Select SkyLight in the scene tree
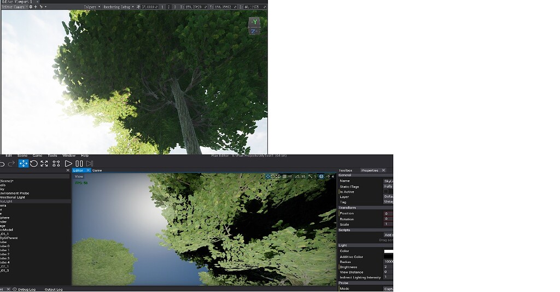This screenshot has height=292, width=560. pos(35,201)
